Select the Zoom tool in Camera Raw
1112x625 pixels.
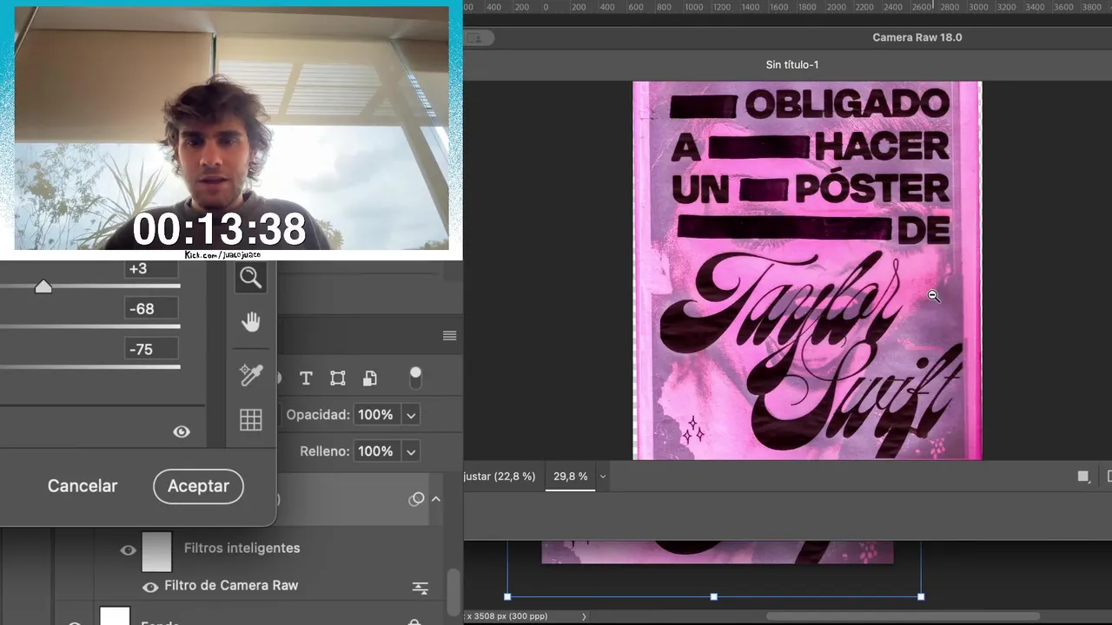pos(250,278)
